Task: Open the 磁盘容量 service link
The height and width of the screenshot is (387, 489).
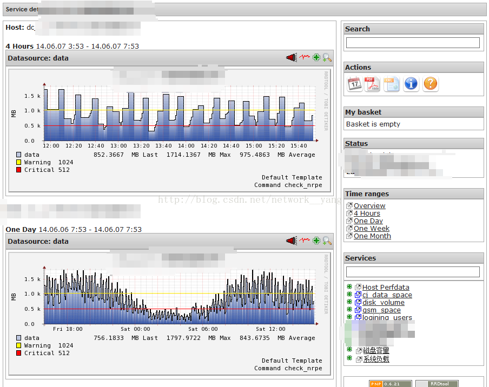Action: point(376,350)
